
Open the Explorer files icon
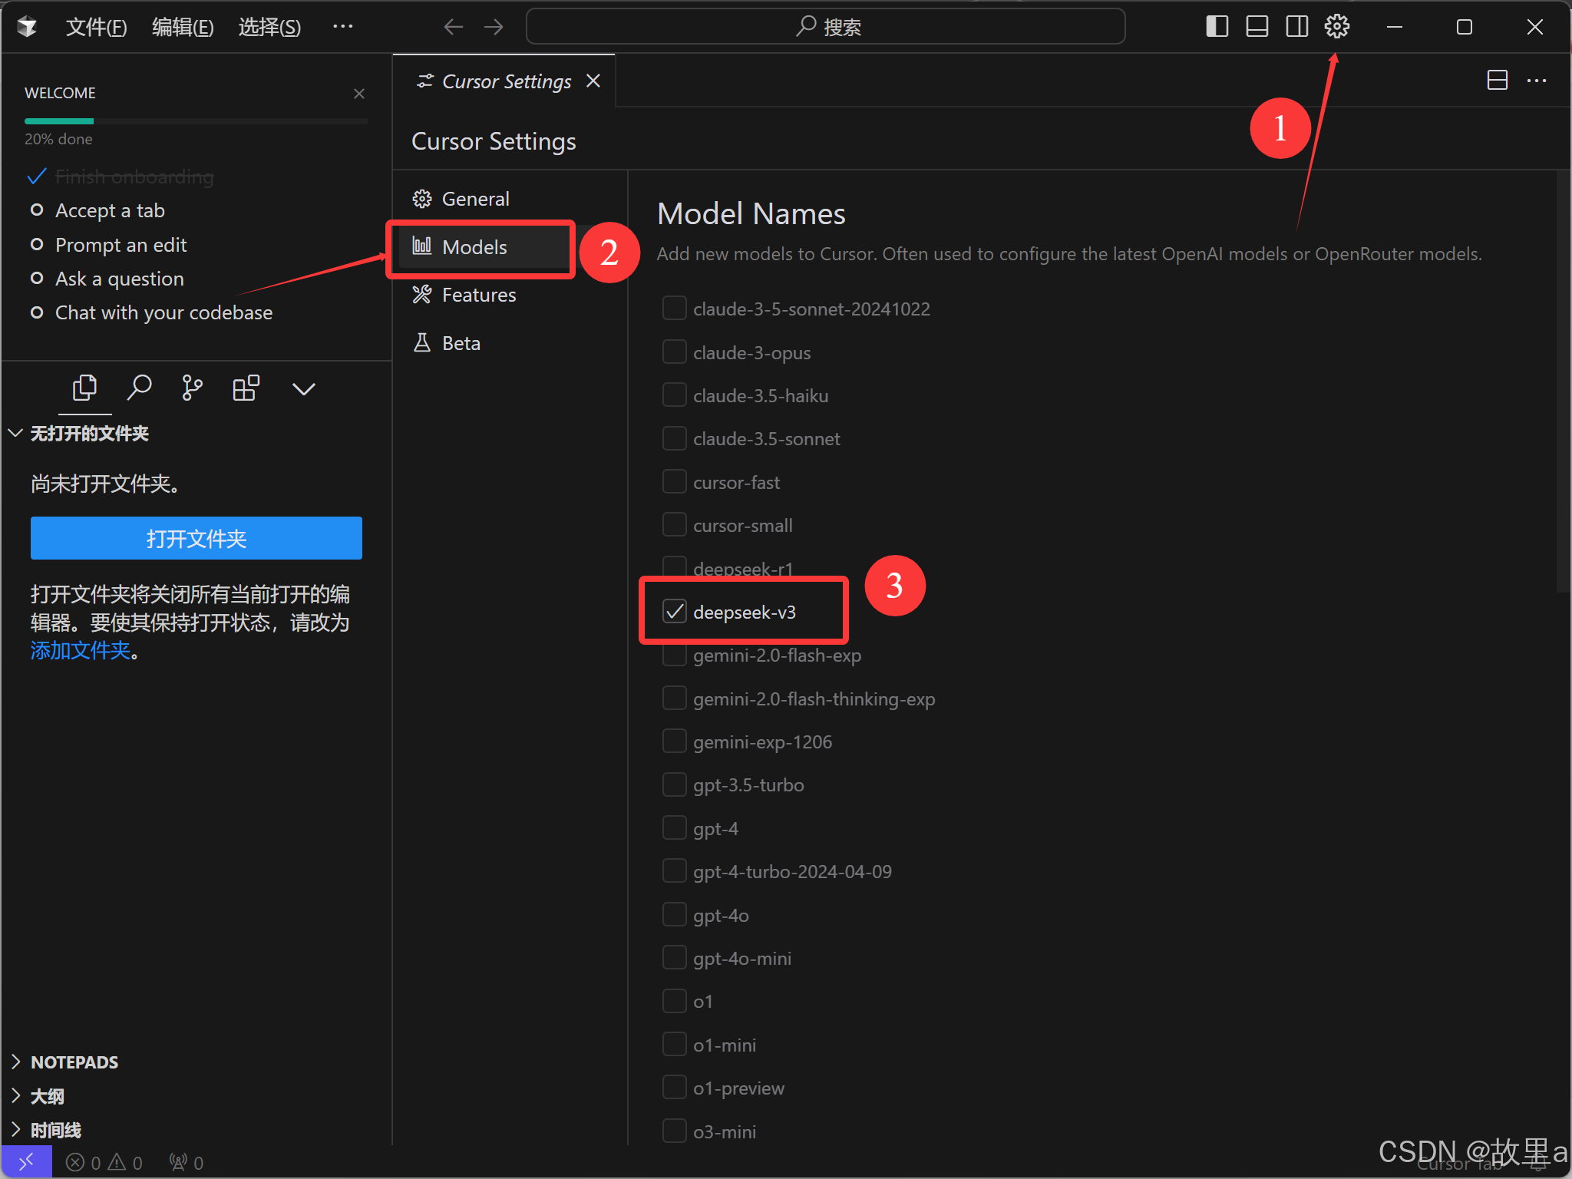coord(84,388)
